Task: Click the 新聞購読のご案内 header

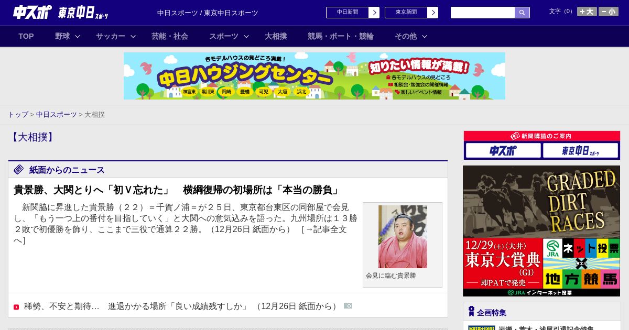Action: pyautogui.click(x=542, y=136)
